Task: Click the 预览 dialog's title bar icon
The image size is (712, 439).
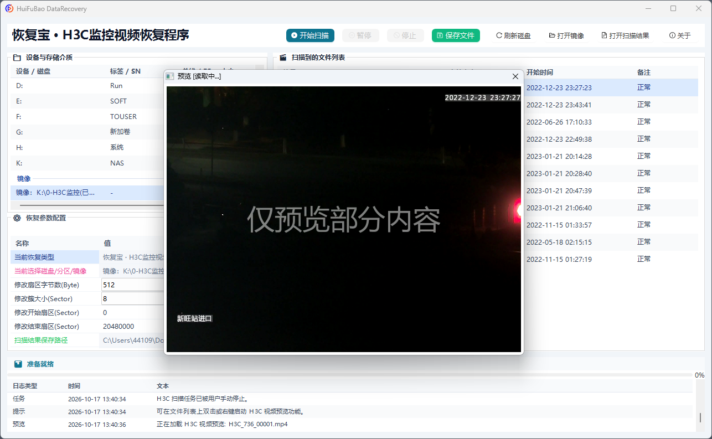Action: tap(171, 76)
